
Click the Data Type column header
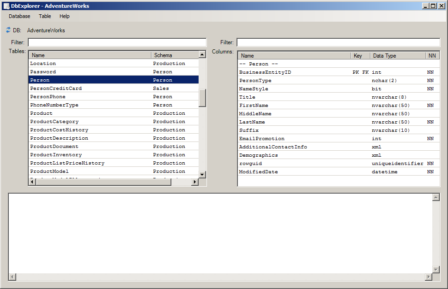(x=398, y=56)
